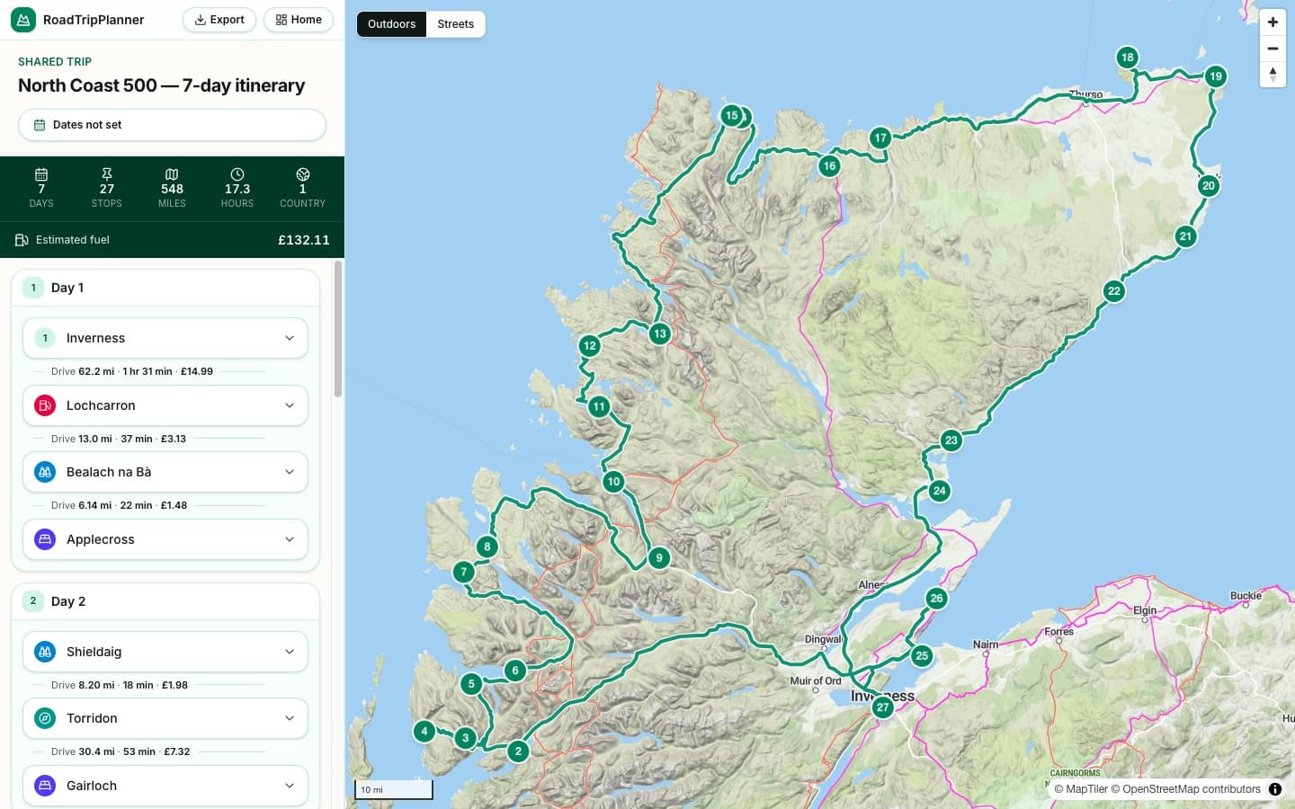Click the RoadTripPlanner logo icon
The image size is (1295, 809).
click(x=23, y=20)
